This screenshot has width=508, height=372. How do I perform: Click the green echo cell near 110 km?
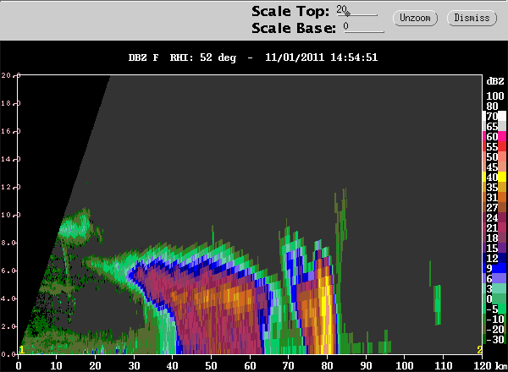pyautogui.click(x=437, y=304)
